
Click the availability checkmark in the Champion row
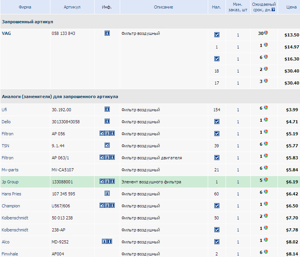tap(217, 206)
